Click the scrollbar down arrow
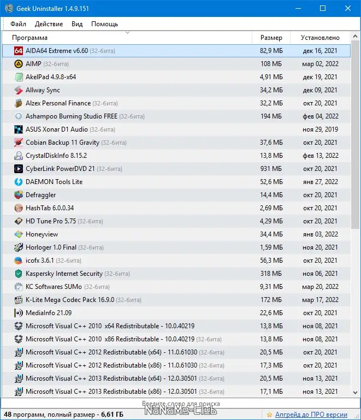 coord(355,393)
